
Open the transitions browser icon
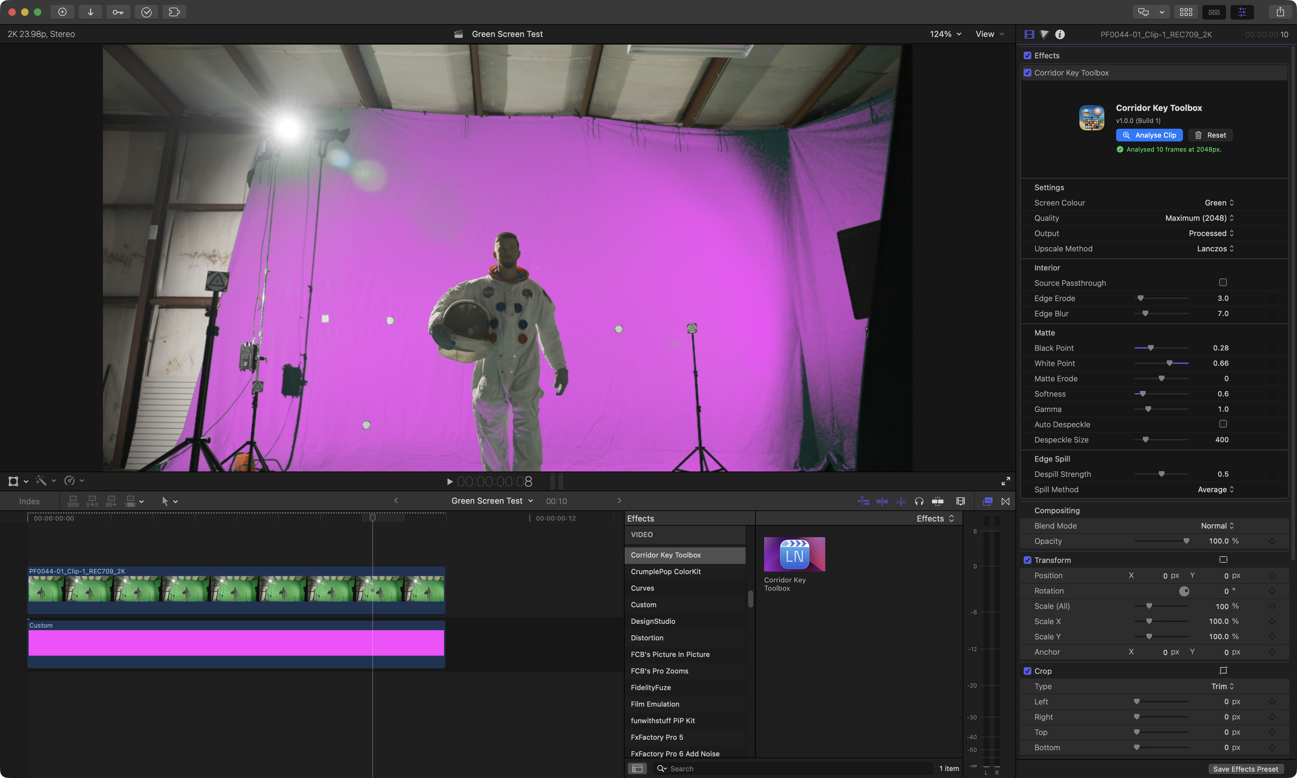[1005, 501]
